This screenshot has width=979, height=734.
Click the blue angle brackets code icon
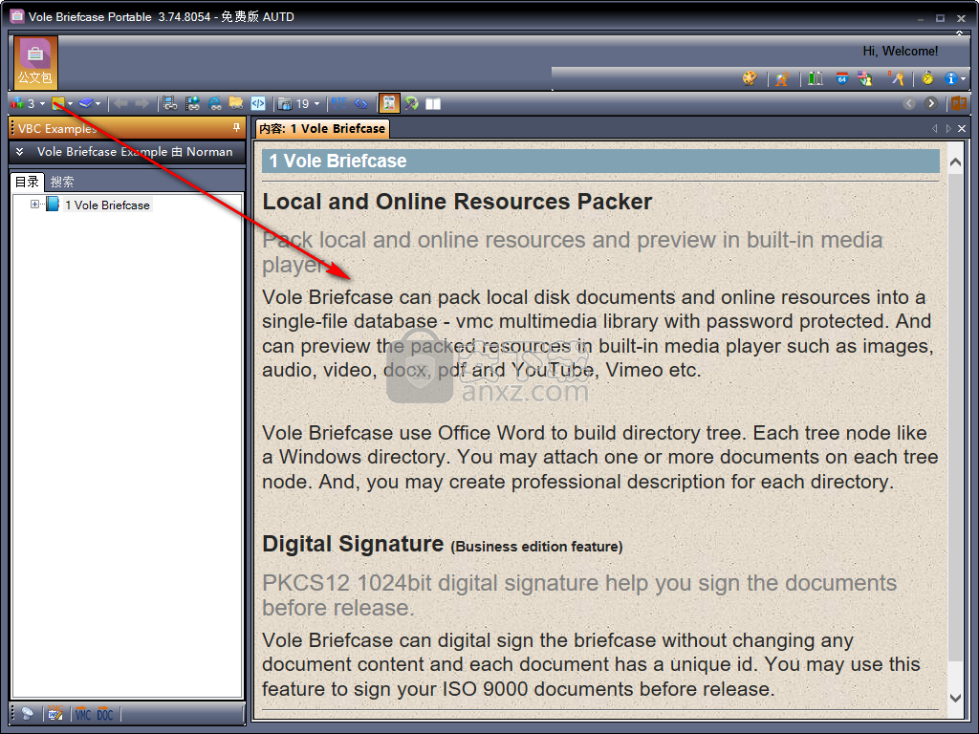point(360,103)
